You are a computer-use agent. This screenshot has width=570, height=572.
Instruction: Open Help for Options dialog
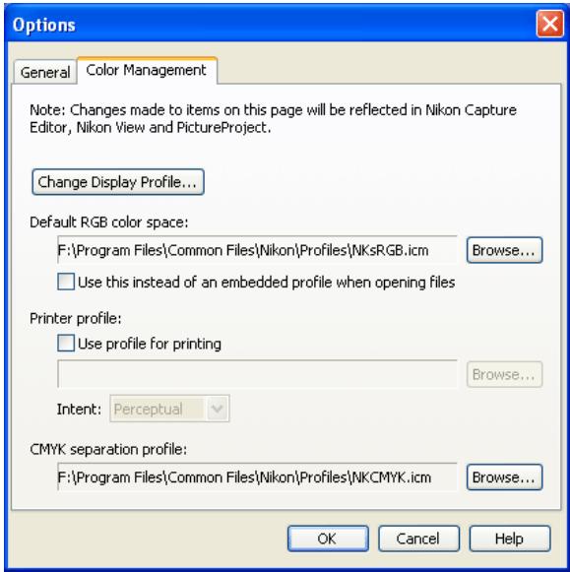point(510,539)
